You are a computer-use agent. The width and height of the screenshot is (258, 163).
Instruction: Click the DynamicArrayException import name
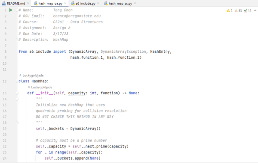click(x=123, y=51)
